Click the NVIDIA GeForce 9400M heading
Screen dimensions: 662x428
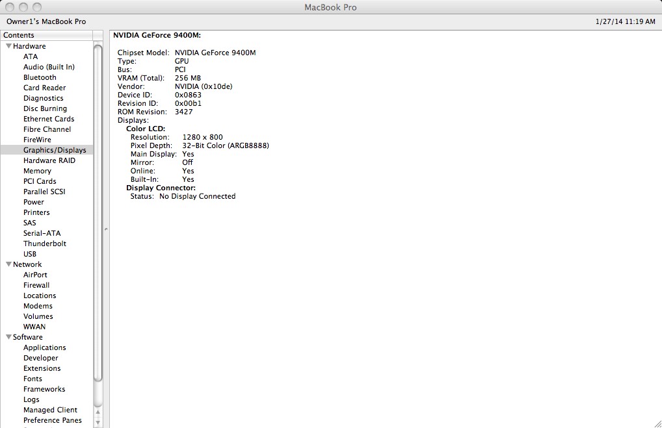tap(157, 36)
